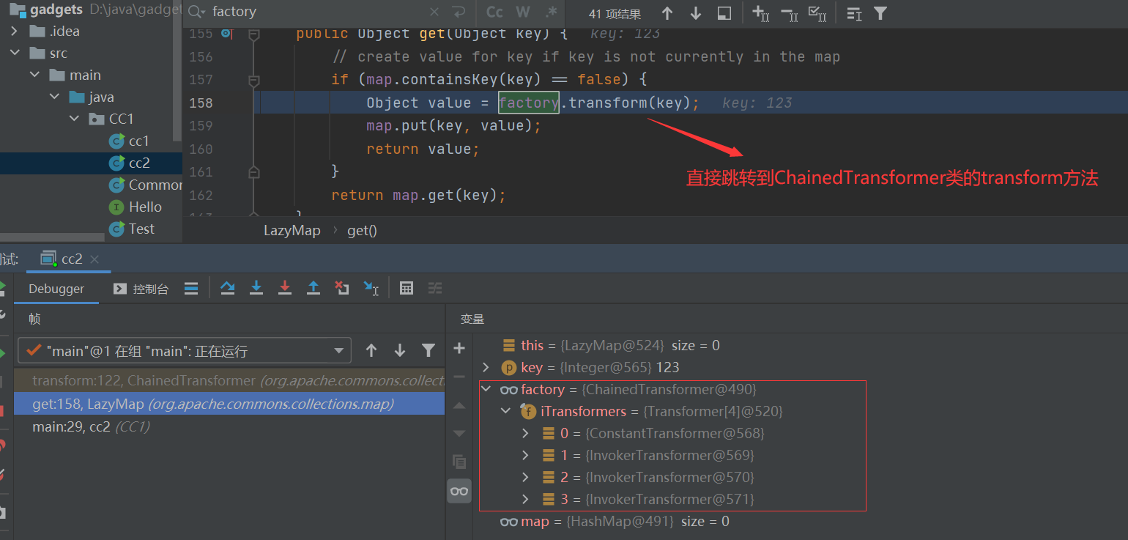Click Force Step Into red arrow

point(285,288)
